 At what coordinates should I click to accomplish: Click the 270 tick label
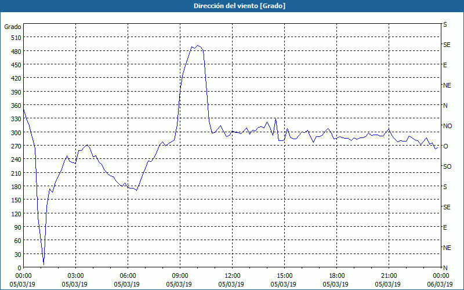[x=16, y=146]
